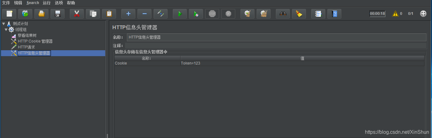Click the warning triangle log icon
This screenshot has width=432, height=138.
(x=395, y=14)
